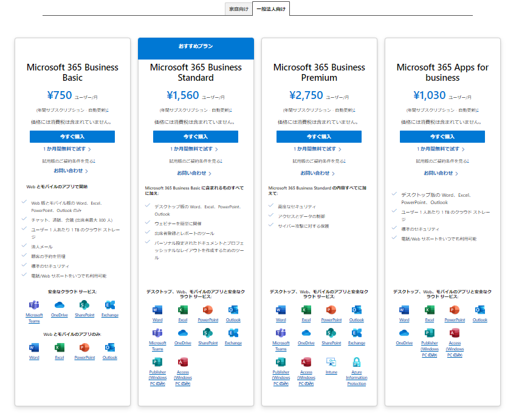Click the Word link label in Business Standard
Screen dimensions: 519x413
click(x=157, y=320)
